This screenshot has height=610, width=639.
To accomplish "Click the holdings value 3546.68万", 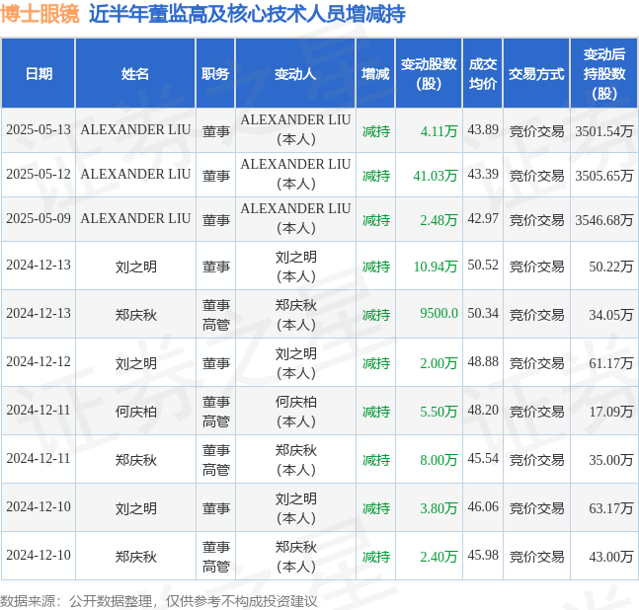I will click(x=604, y=220).
